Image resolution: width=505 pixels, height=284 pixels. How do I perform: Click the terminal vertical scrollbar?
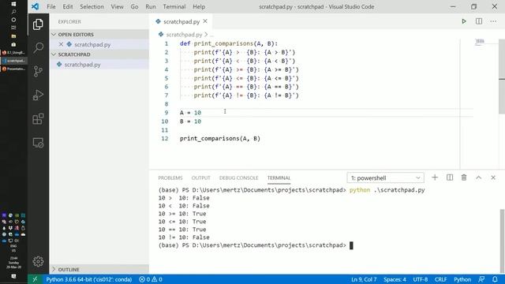pyautogui.click(x=502, y=241)
